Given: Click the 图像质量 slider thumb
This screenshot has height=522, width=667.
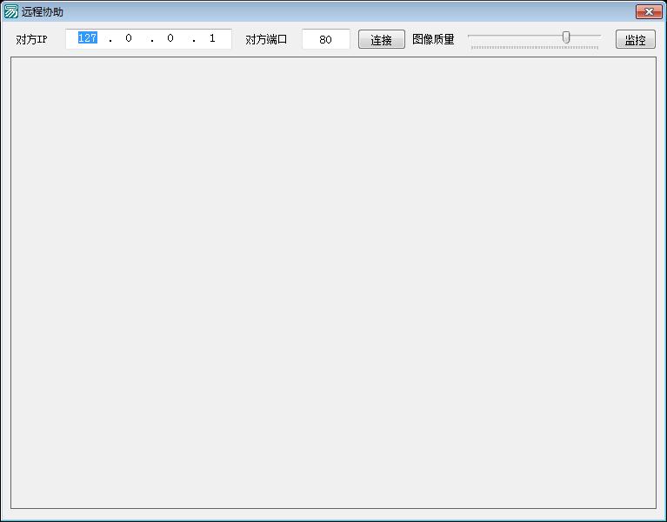Looking at the screenshot, I should (x=566, y=37).
